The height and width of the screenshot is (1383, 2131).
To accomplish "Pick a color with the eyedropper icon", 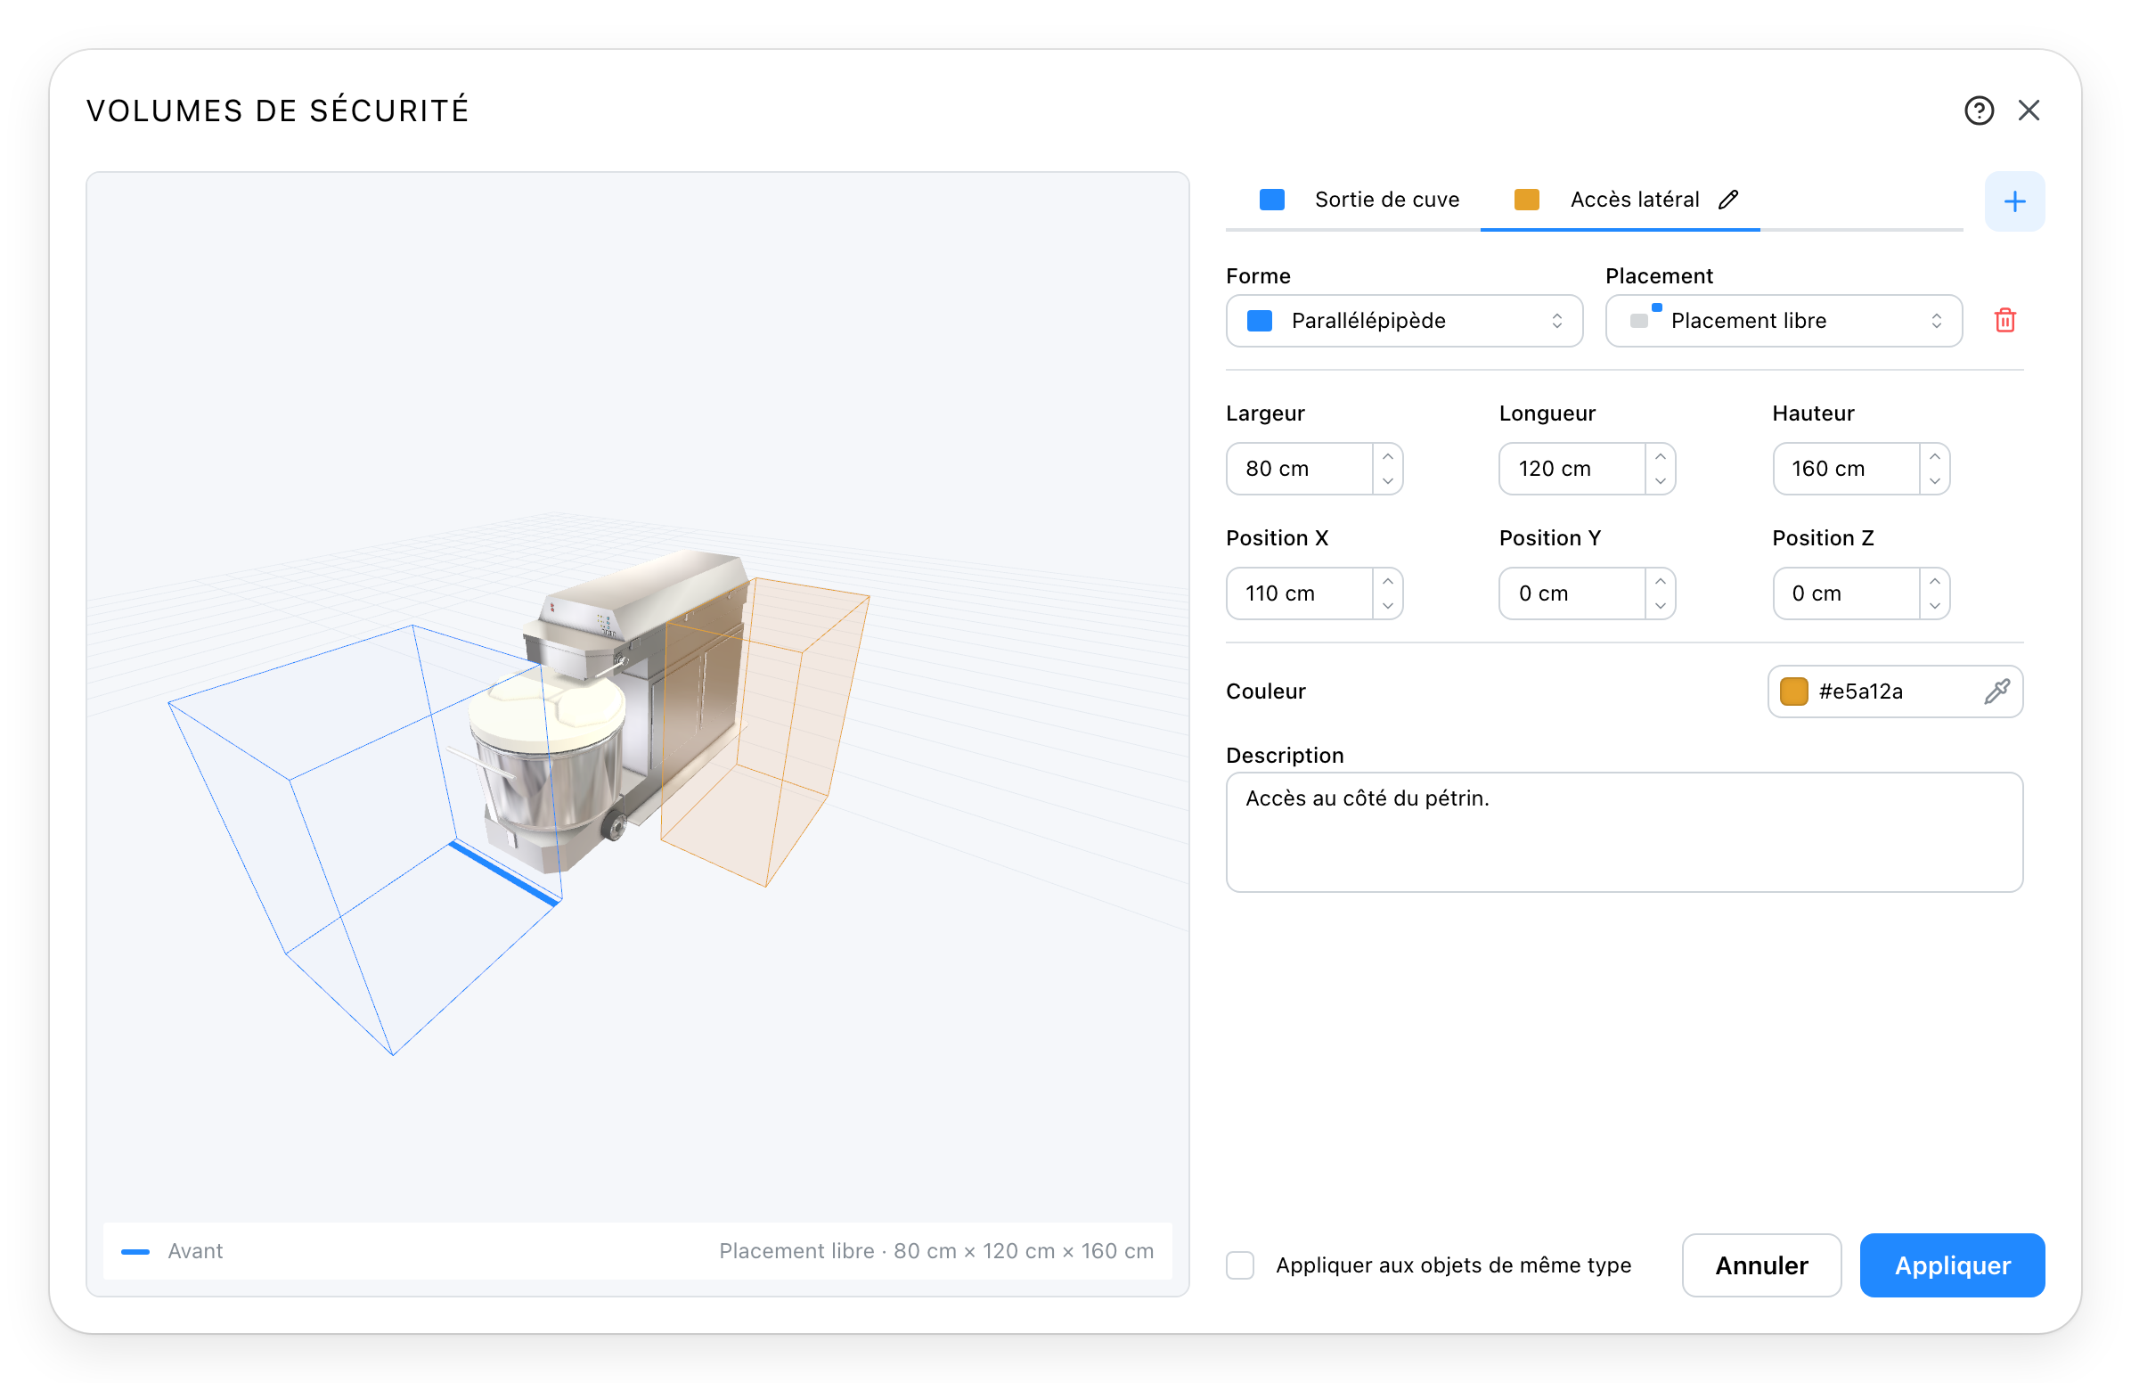I will (x=1996, y=691).
